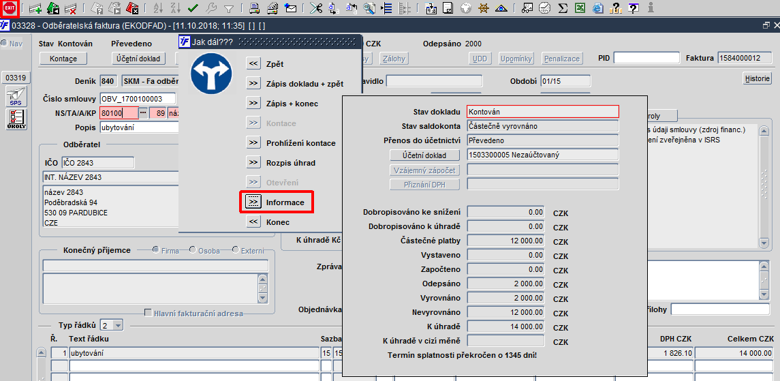The width and height of the screenshot is (780, 381).
Task: Click the Zálohy button
Action: pyautogui.click(x=394, y=59)
